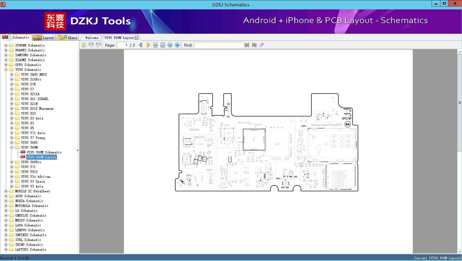Click the DZKJ logo in banner
Screen dimensions: 462x261
pyautogui.click(x=55, y=21)
